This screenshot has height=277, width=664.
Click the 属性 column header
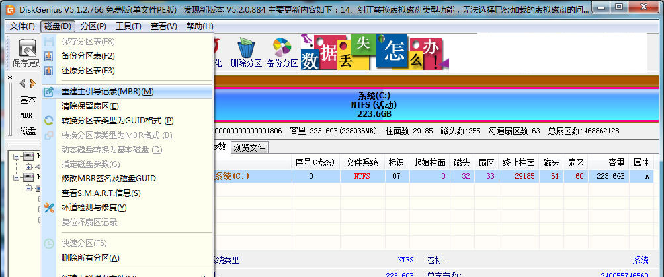click(x=641, y=162)
